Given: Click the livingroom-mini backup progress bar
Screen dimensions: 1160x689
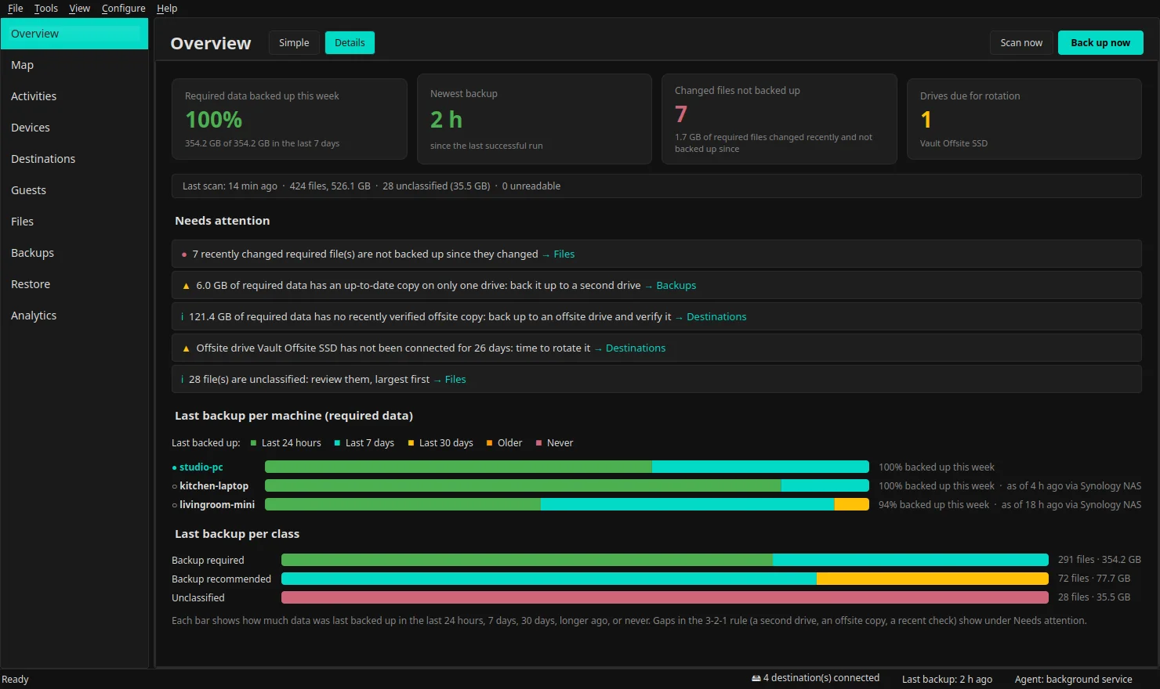Looking at the screenshot, I should tap(567, 504).
